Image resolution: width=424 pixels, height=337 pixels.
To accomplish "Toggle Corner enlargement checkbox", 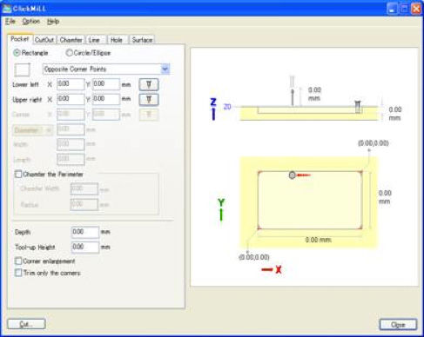I will (x=18, y=261).
